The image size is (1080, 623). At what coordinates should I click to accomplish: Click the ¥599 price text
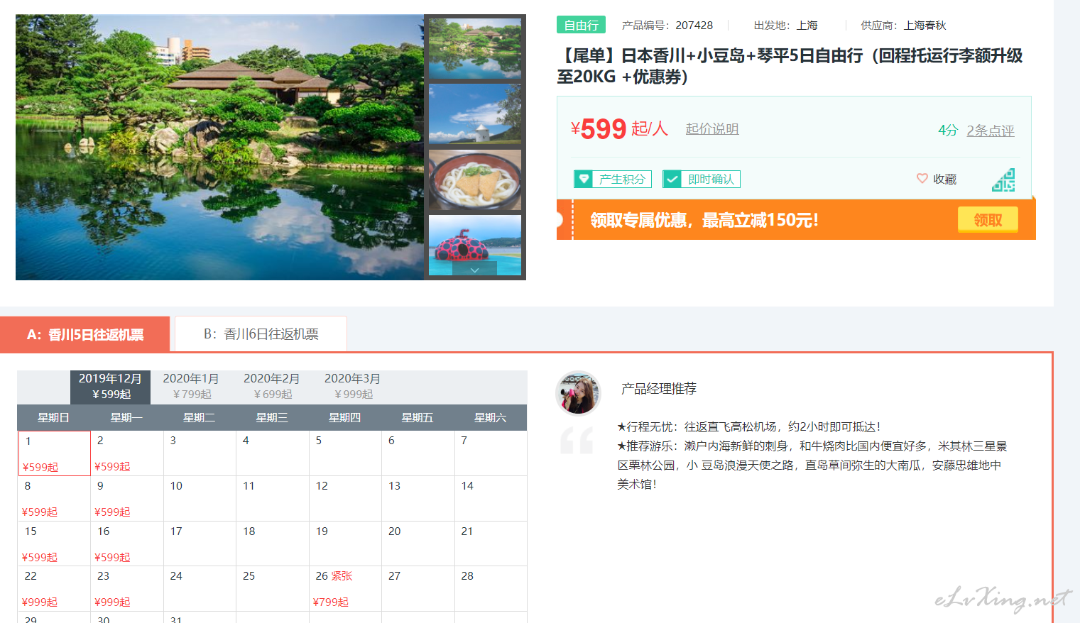[x=599, y=129]
